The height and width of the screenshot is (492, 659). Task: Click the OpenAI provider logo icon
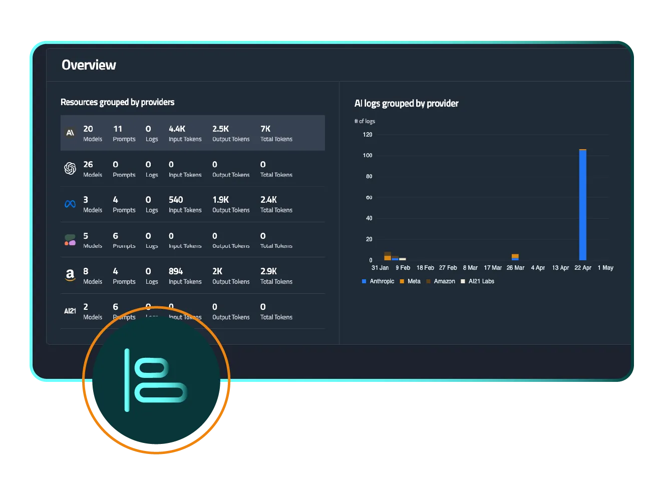coord(70,168)
